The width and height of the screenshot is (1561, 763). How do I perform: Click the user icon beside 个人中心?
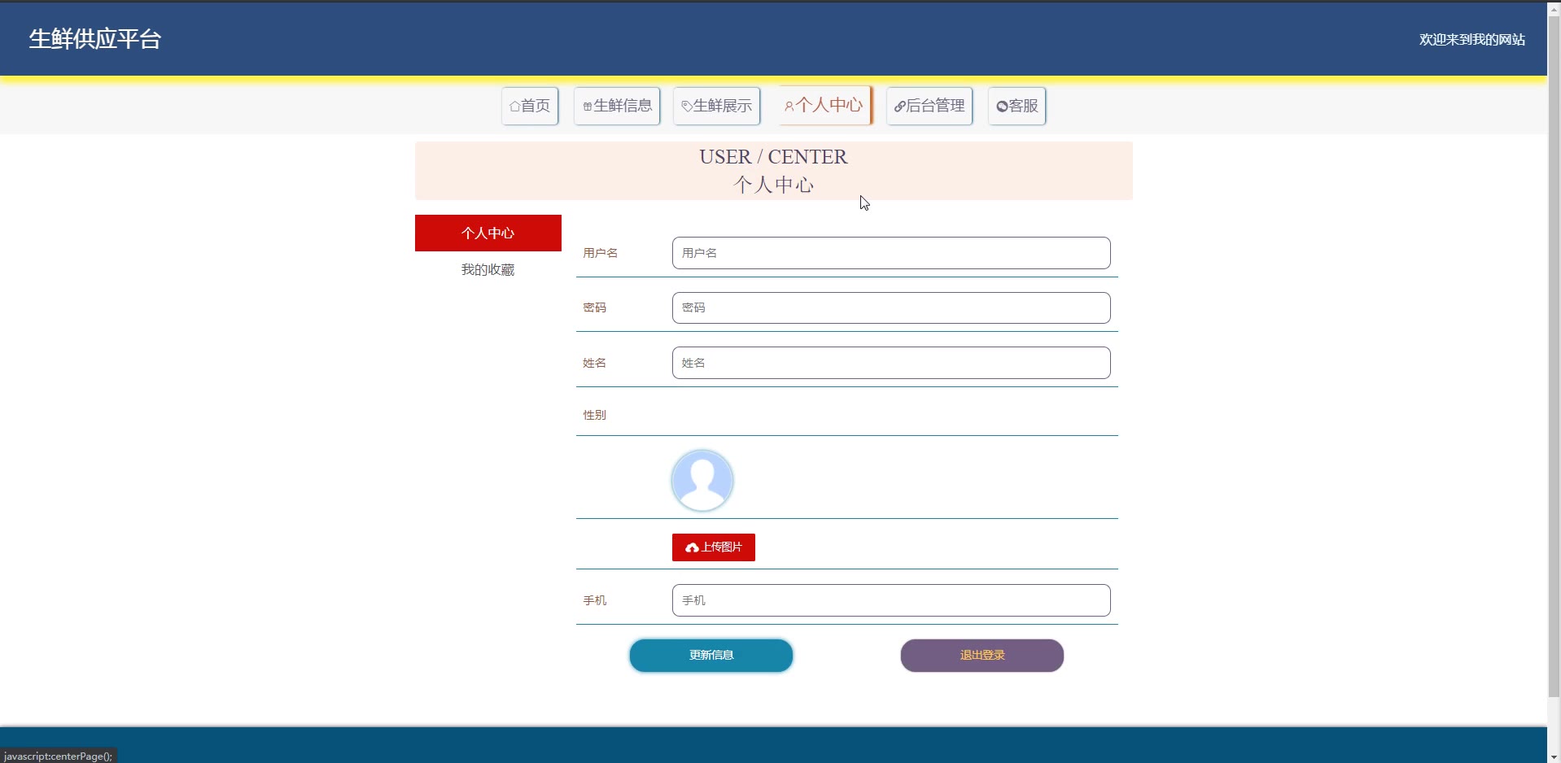789,106
